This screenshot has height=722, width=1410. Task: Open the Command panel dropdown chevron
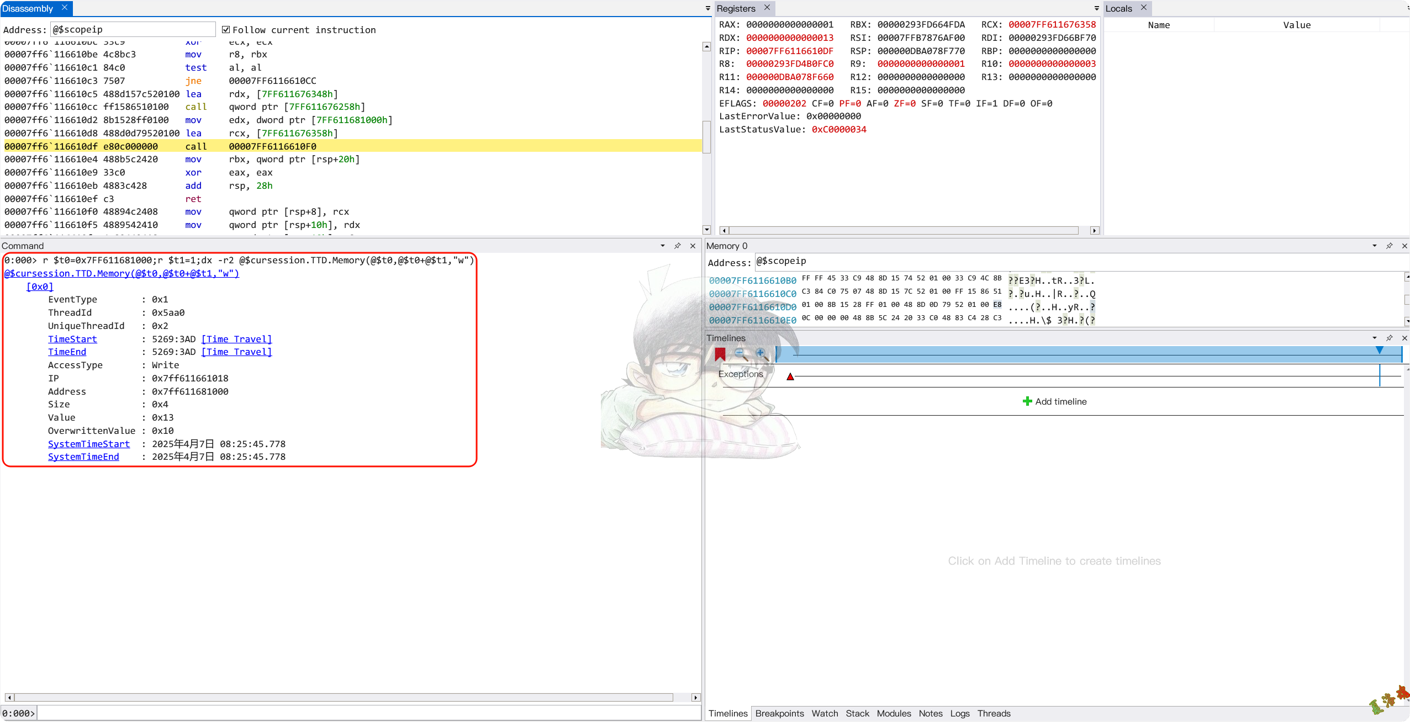(661, 246)
